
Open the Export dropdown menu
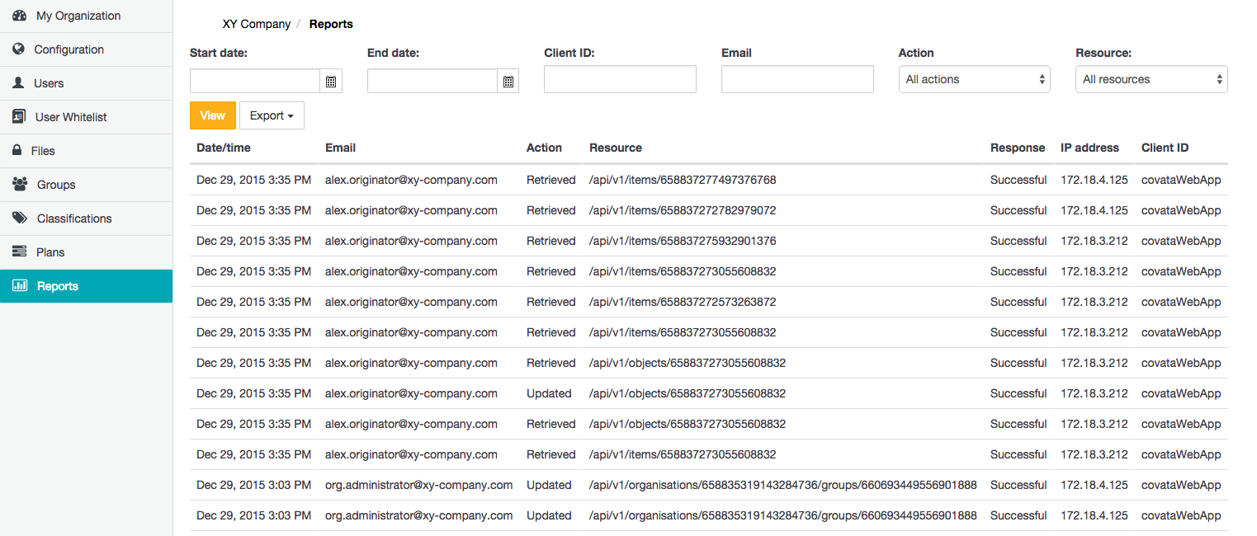point(272,116)
